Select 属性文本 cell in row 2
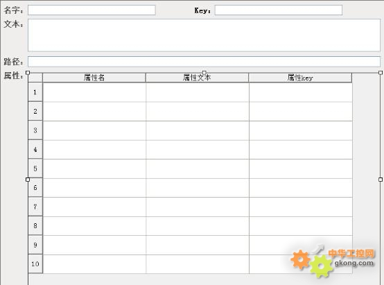Viewport: 384px width, 285px height. (198, 111)
